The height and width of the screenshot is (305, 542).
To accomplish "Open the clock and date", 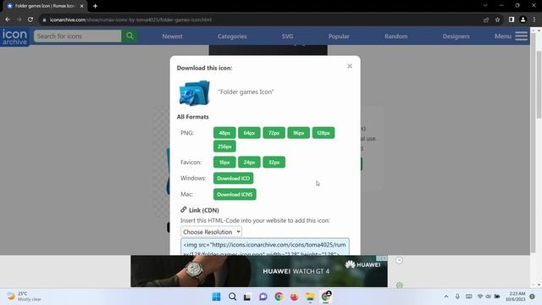I will (x=516, y=297).
